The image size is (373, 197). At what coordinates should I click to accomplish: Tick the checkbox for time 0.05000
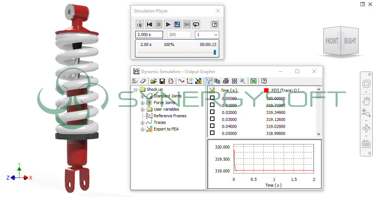[x=212, y=133]
